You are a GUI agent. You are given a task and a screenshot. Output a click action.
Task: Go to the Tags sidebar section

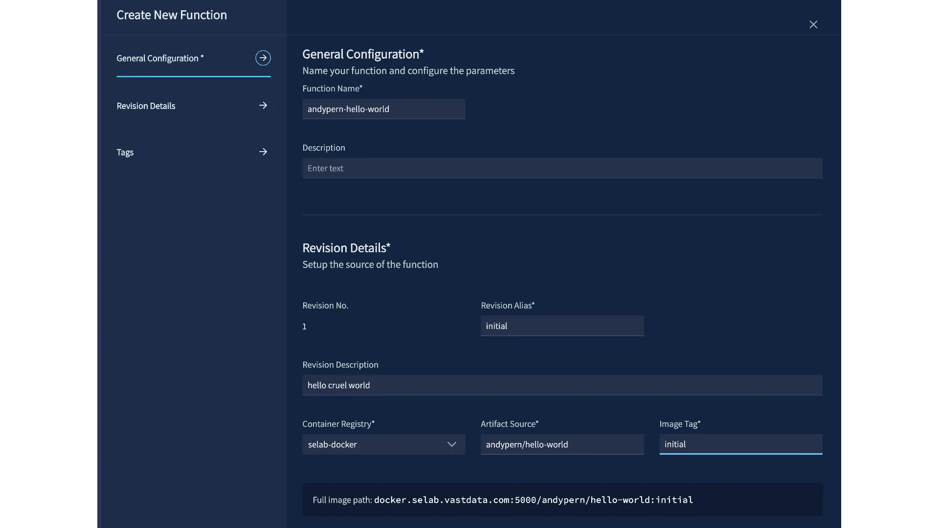click(x=193, y=152)
